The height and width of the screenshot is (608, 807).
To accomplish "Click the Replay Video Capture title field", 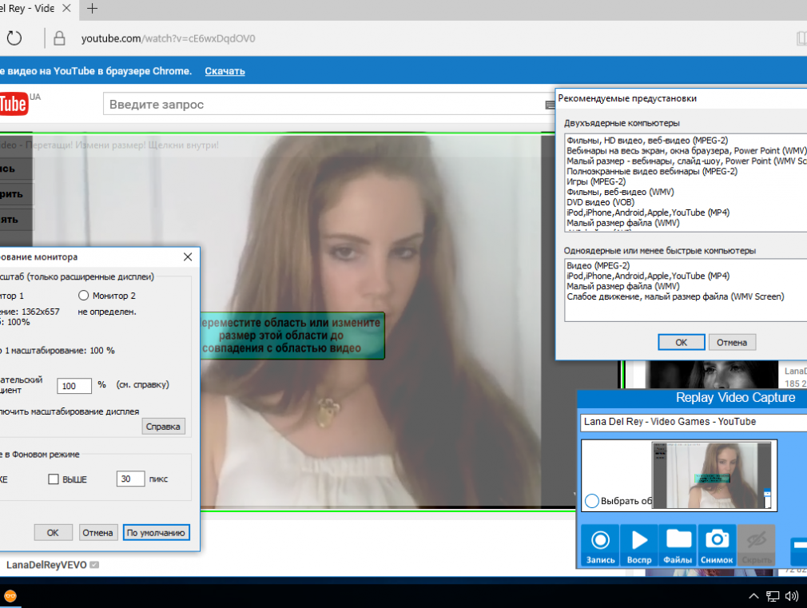I will pos(694,422).
